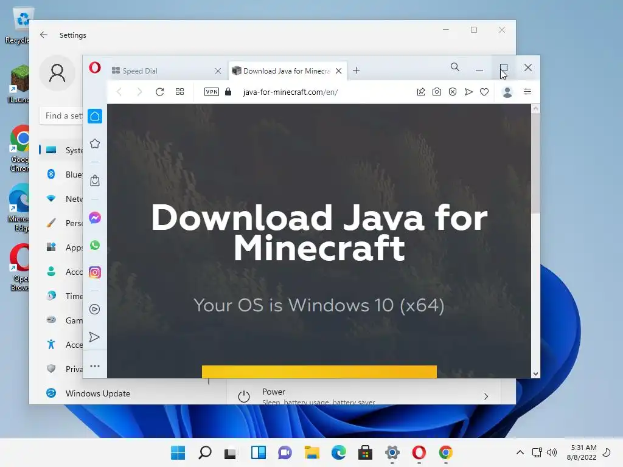Select Network in Settings sidebar
Screen dimensions: 623x467
61,199
